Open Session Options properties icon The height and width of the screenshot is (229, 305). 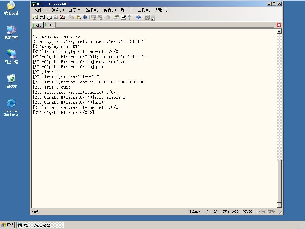pos(116,17)
